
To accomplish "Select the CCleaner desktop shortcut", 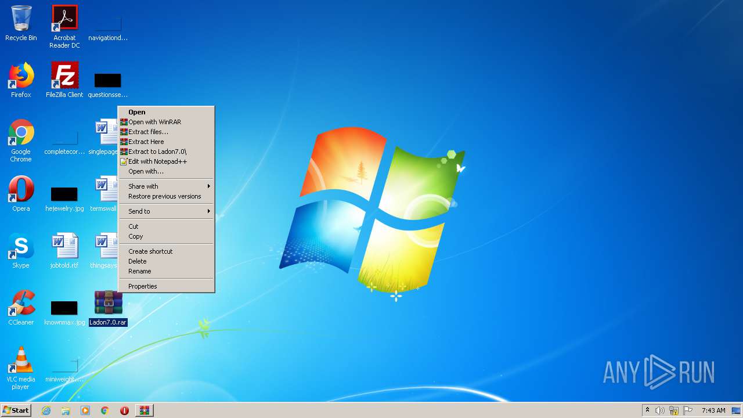I will (x=21, y=308).
